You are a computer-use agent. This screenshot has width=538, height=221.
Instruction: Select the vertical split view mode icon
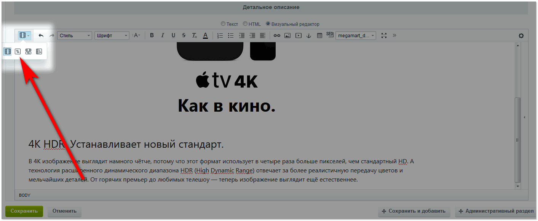39,51
